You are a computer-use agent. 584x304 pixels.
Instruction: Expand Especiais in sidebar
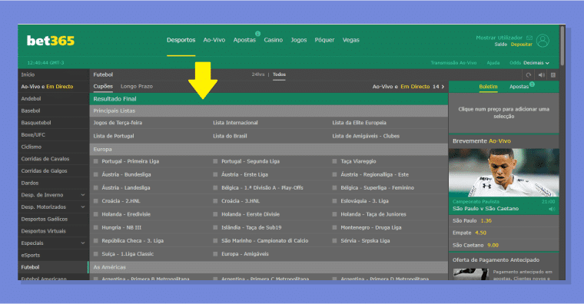[x=83, y=243]
